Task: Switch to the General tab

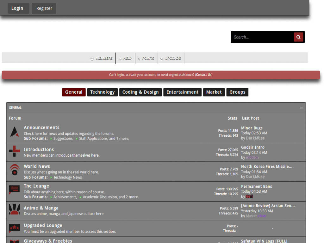Action: point(74,92)
